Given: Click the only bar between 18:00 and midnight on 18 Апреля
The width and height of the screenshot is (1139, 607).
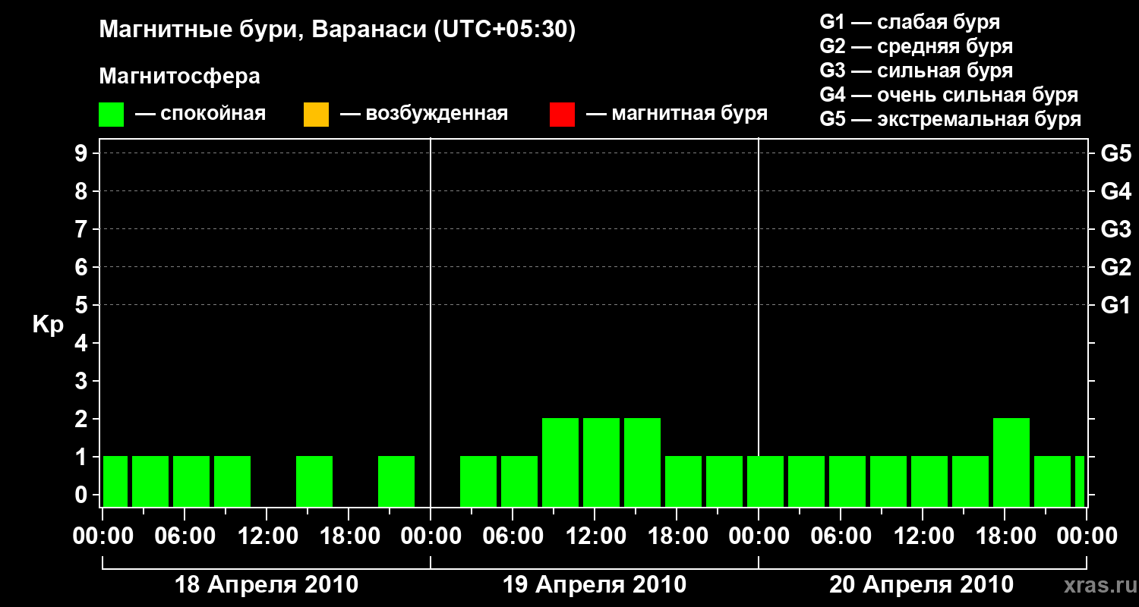Looking at the screenshot, I should click(x=396, y=481).
